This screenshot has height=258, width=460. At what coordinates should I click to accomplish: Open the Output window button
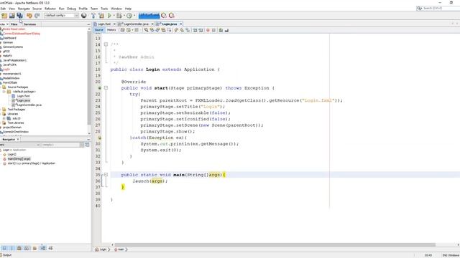tap(6, 255)
